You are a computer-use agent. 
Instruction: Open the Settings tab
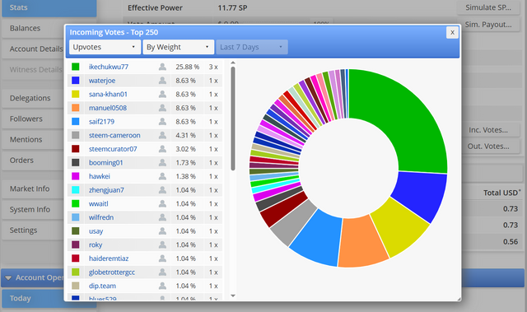[33, 231]
